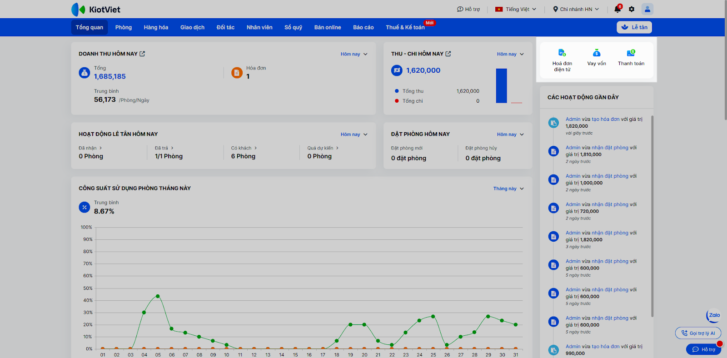Change Đặt phòng hôm nay period dropdown

click(510, 134)
